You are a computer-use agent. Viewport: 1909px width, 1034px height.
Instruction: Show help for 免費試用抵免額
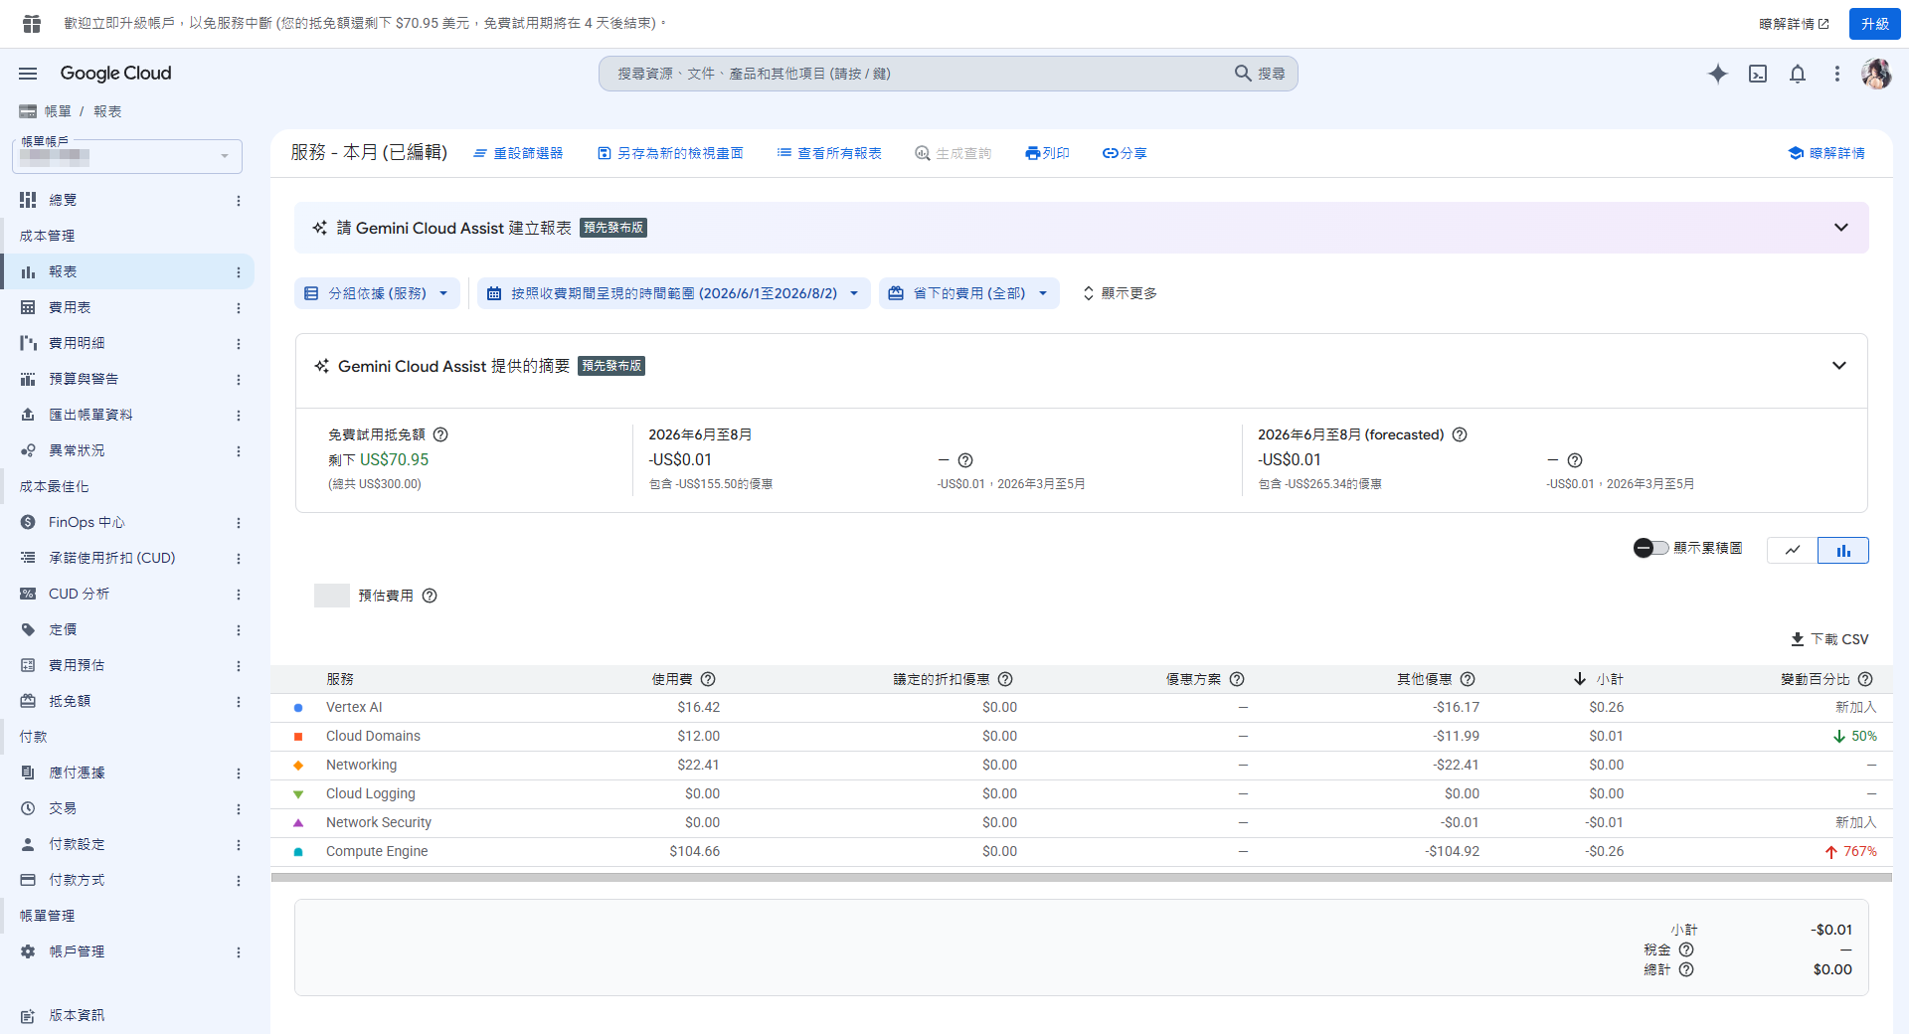click(440, 434)
